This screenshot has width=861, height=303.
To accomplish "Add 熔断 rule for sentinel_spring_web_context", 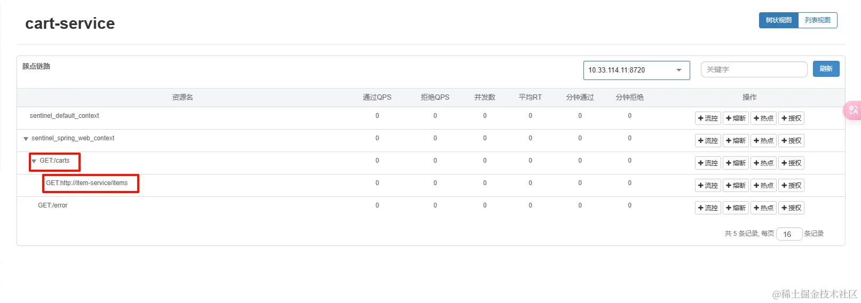I will point(736,141).
